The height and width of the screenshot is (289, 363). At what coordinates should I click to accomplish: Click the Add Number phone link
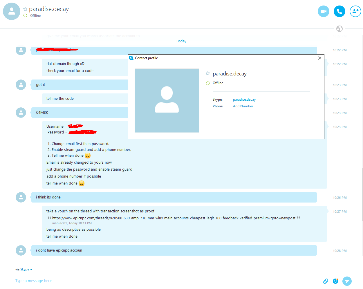click(x=243, y=106)
